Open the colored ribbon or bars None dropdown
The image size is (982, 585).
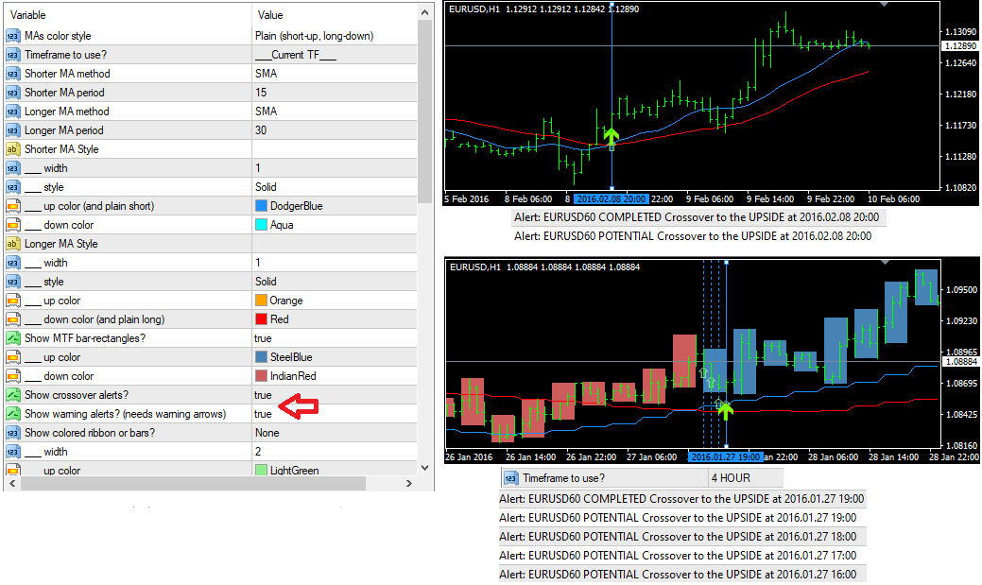[x=335, y=433]
